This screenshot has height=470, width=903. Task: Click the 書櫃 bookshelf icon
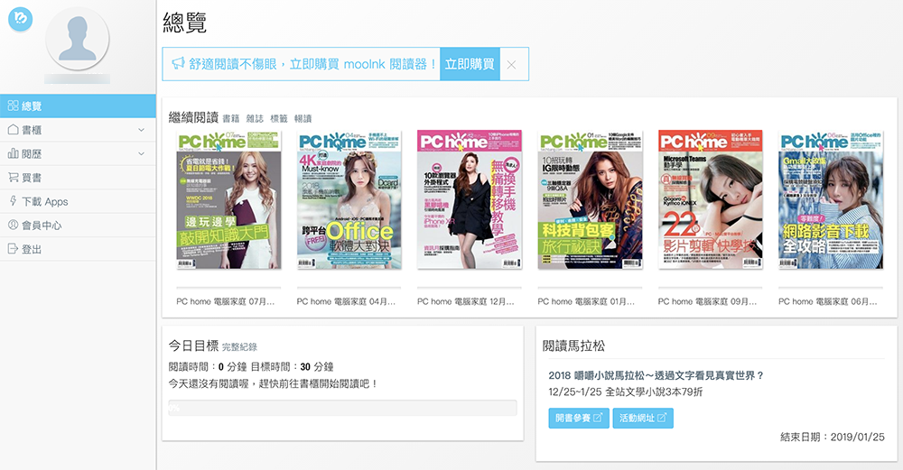14,129
